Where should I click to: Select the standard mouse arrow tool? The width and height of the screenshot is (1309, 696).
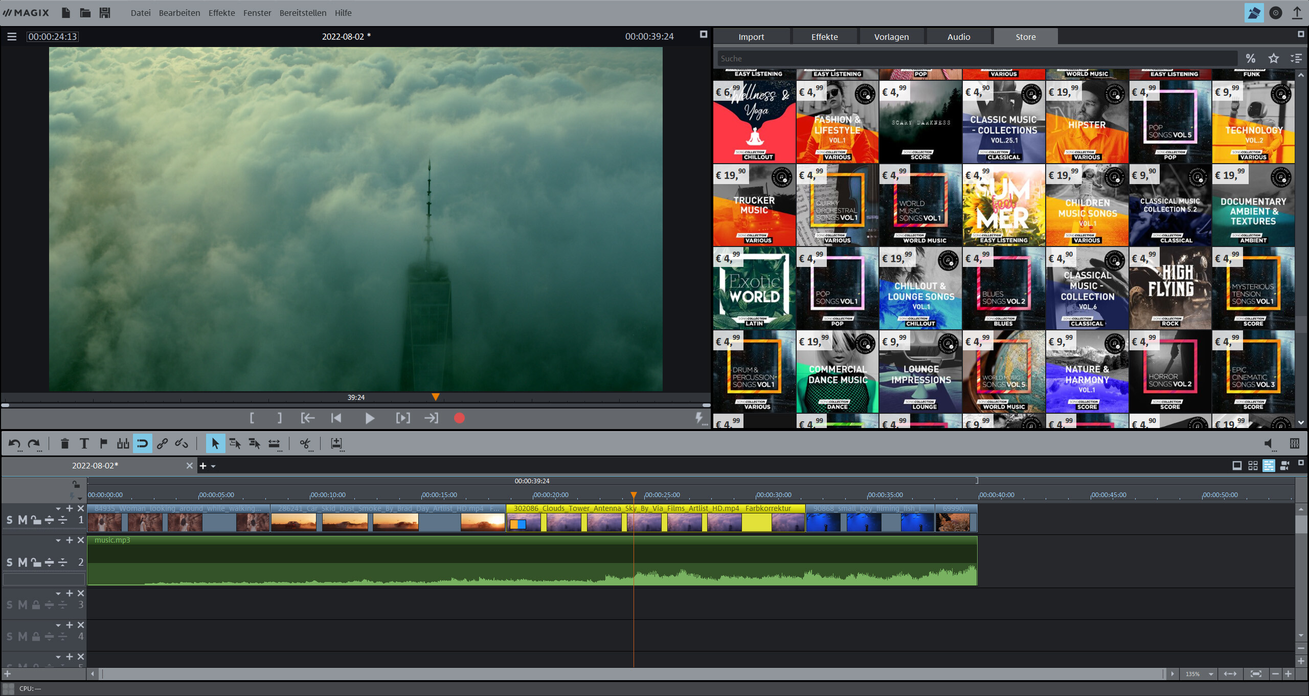pyautogui.click(x=216, y=443)
